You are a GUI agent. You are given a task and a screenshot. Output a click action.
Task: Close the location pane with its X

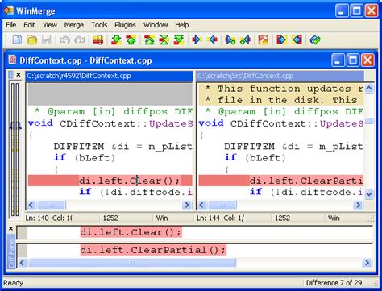coord(19,75)
